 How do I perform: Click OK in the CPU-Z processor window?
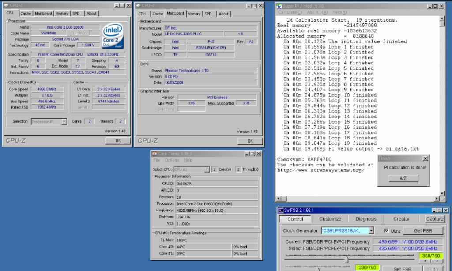pos(118,141)
